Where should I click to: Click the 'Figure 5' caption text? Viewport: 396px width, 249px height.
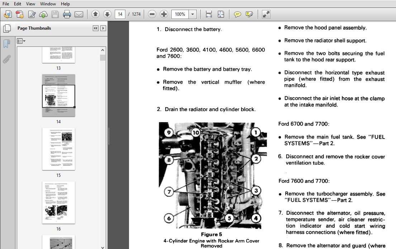(x=211, y=234)
